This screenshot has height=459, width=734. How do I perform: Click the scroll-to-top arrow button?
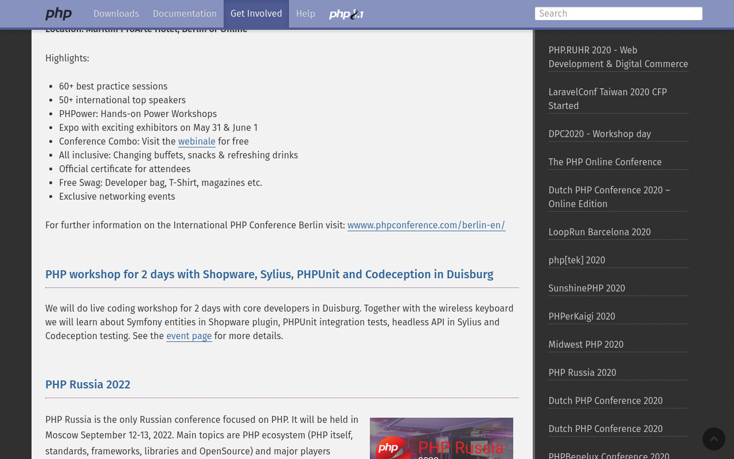[x=714, y=439]
